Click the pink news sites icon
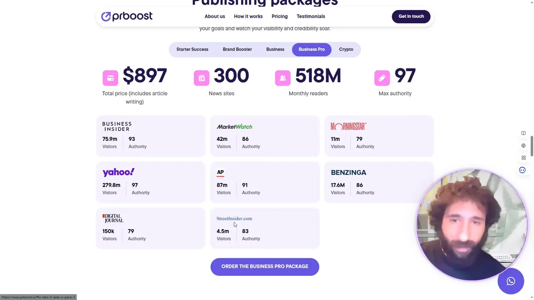The image size is (534, 300). coord(202,78)
